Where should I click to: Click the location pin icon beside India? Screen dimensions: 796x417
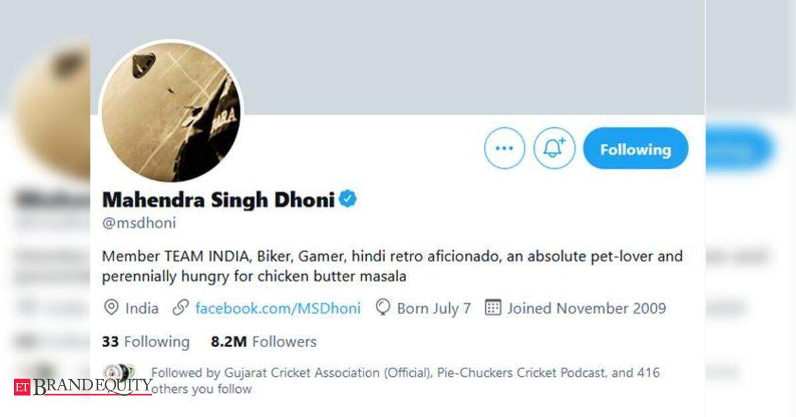point(111,308)
